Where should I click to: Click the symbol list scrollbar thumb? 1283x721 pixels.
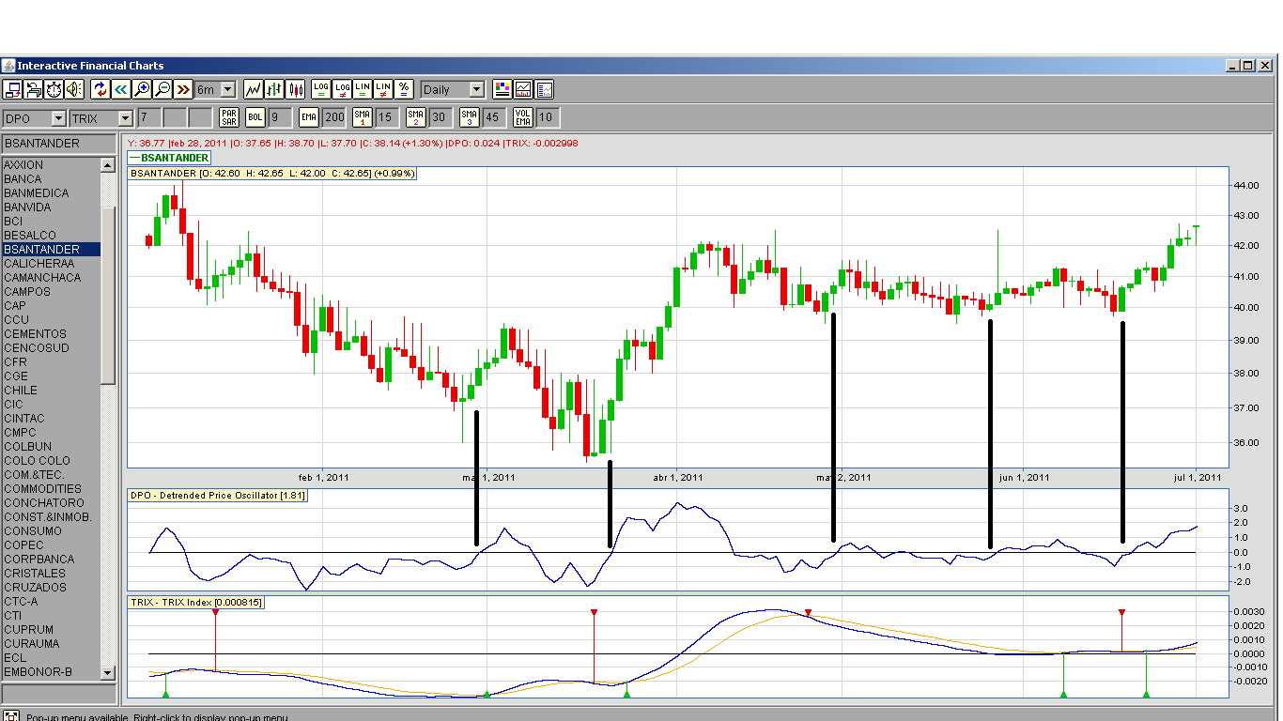pyautogui.click(x=108, y=296)
